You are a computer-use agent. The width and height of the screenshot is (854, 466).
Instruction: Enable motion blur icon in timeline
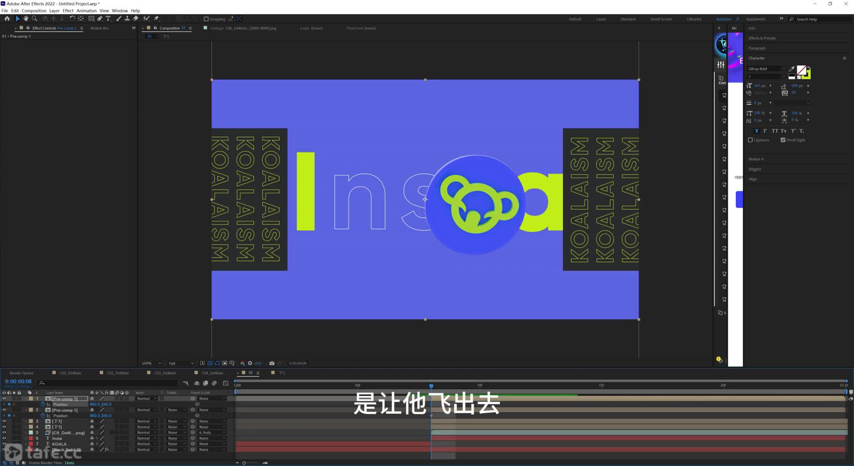click(x=214, y=383)
